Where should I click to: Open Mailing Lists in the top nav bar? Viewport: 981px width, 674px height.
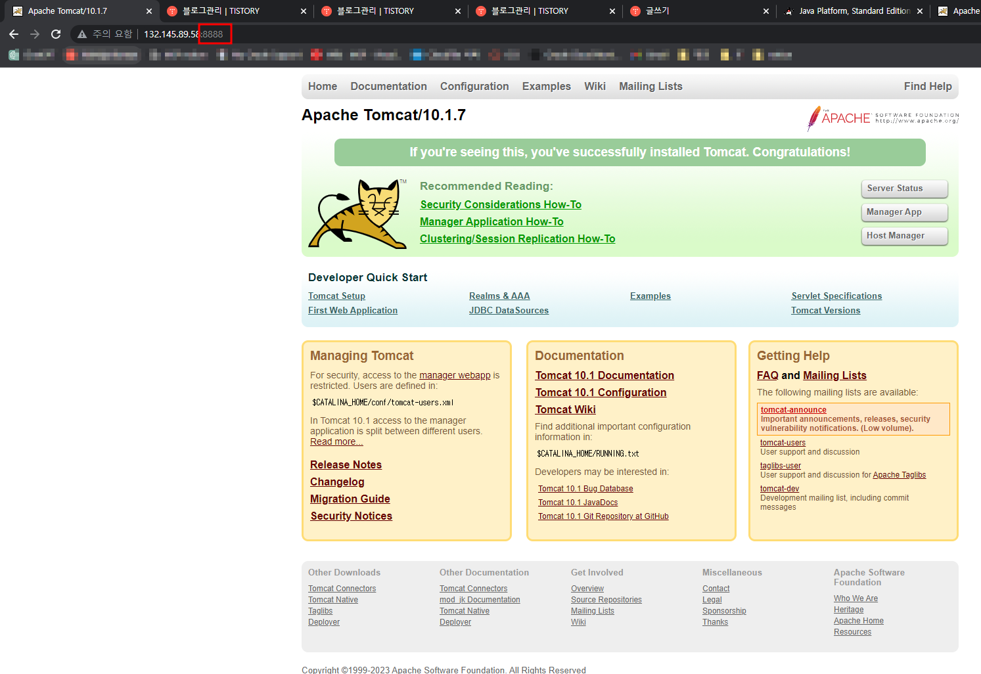650,86
